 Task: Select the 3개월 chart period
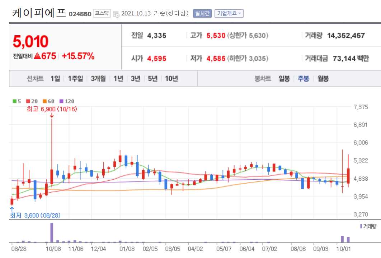[x=99, y=78]
